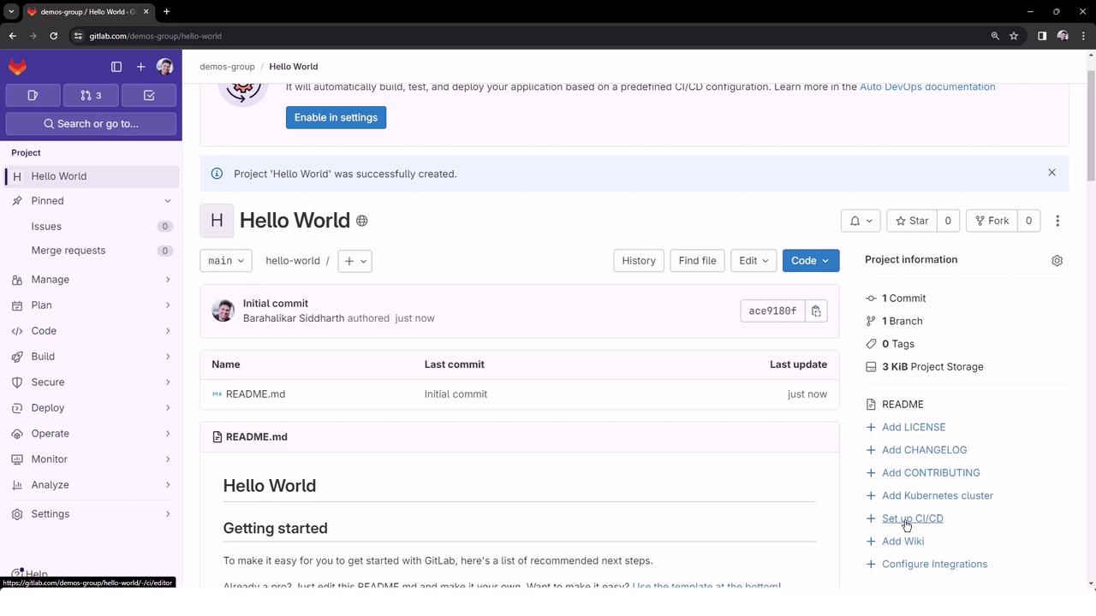Expand the blue Code dropdown

coord(810,261)
